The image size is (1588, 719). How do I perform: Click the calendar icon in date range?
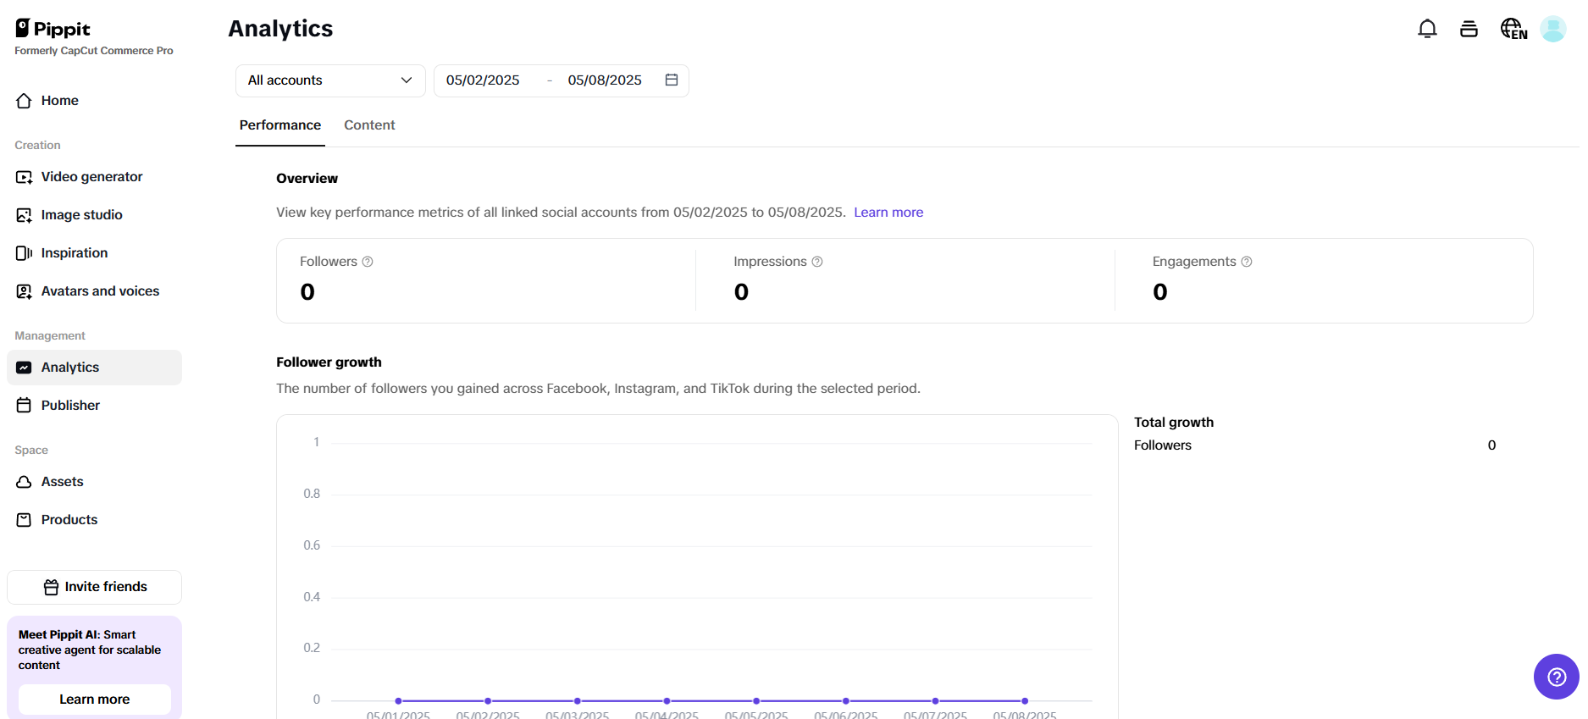pyautogui.click(x=672, y=80)
